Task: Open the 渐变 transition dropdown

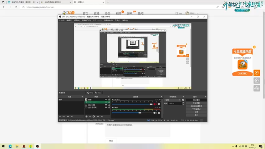Action: tap(172, 100)
